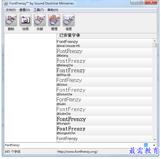Screen dimensions: 161x159
Task: Click the 345 个字体 status text
Action: (x=13, y=152)
